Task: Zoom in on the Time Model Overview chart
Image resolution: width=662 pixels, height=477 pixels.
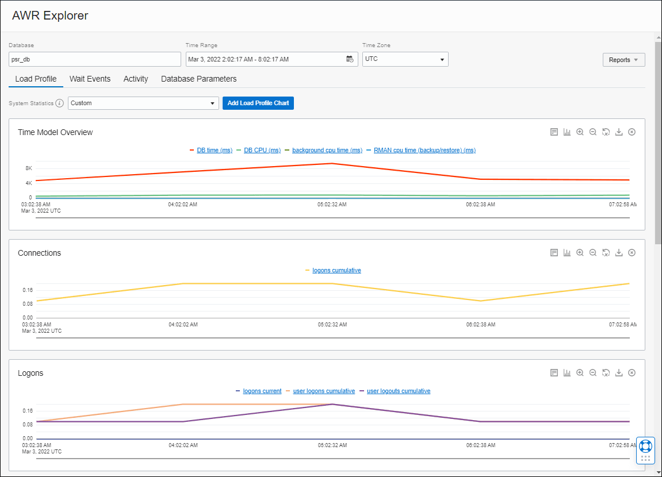Action: 580,132
